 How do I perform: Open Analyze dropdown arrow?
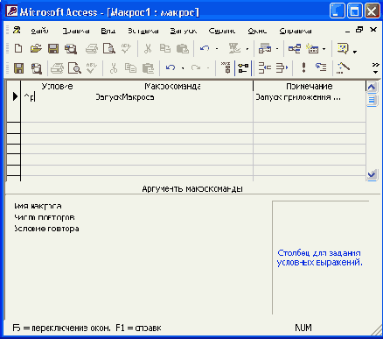[x=277, y=49]
